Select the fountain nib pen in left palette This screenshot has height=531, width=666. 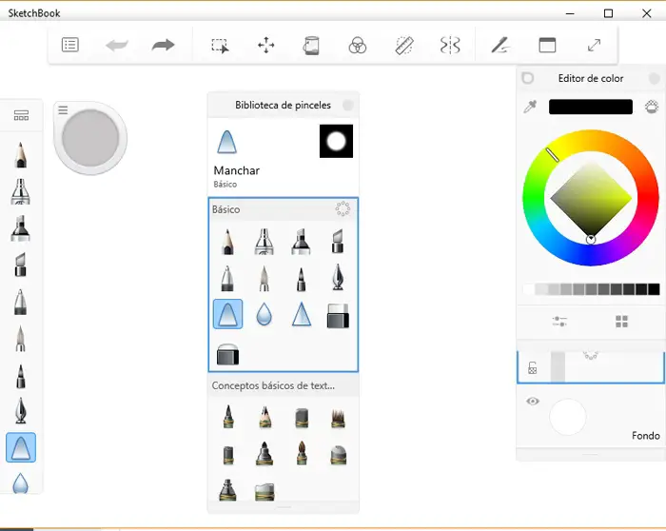point(20,411)
